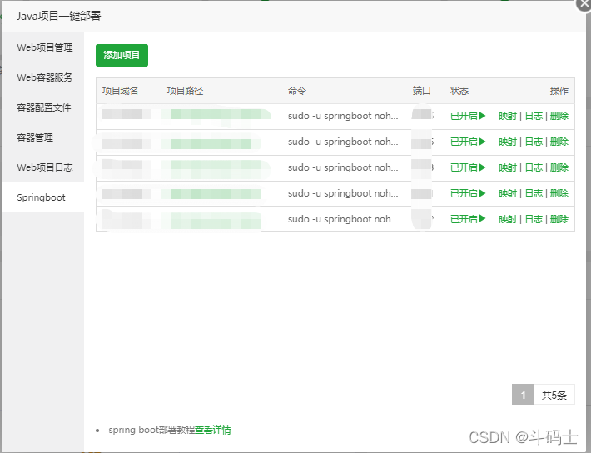Click the 共5条 total count label
This screenshot has width=591, height=453.
coord(554,395)
